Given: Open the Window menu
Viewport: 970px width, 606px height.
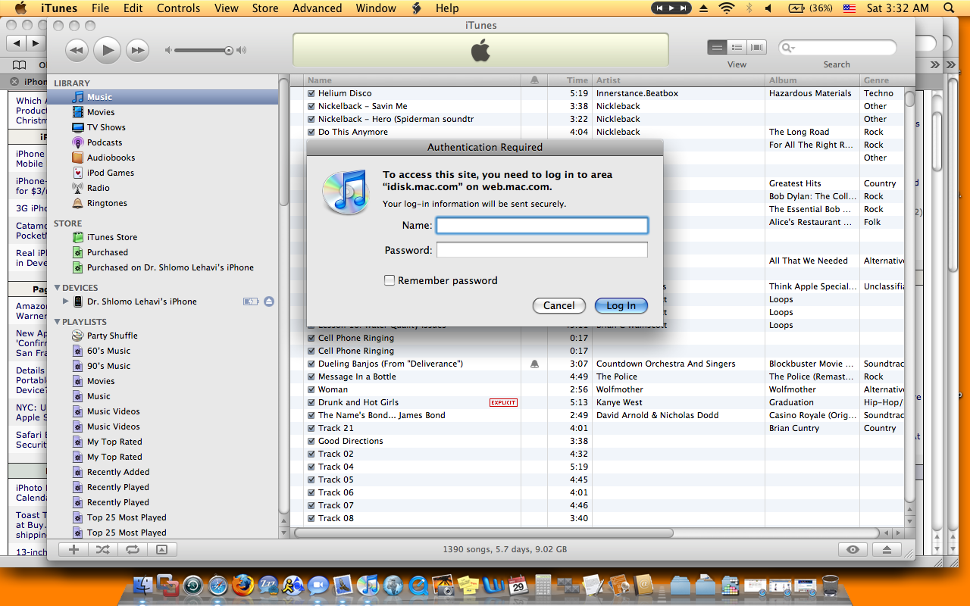Looking at the screenshot, I should coord(376,8).
